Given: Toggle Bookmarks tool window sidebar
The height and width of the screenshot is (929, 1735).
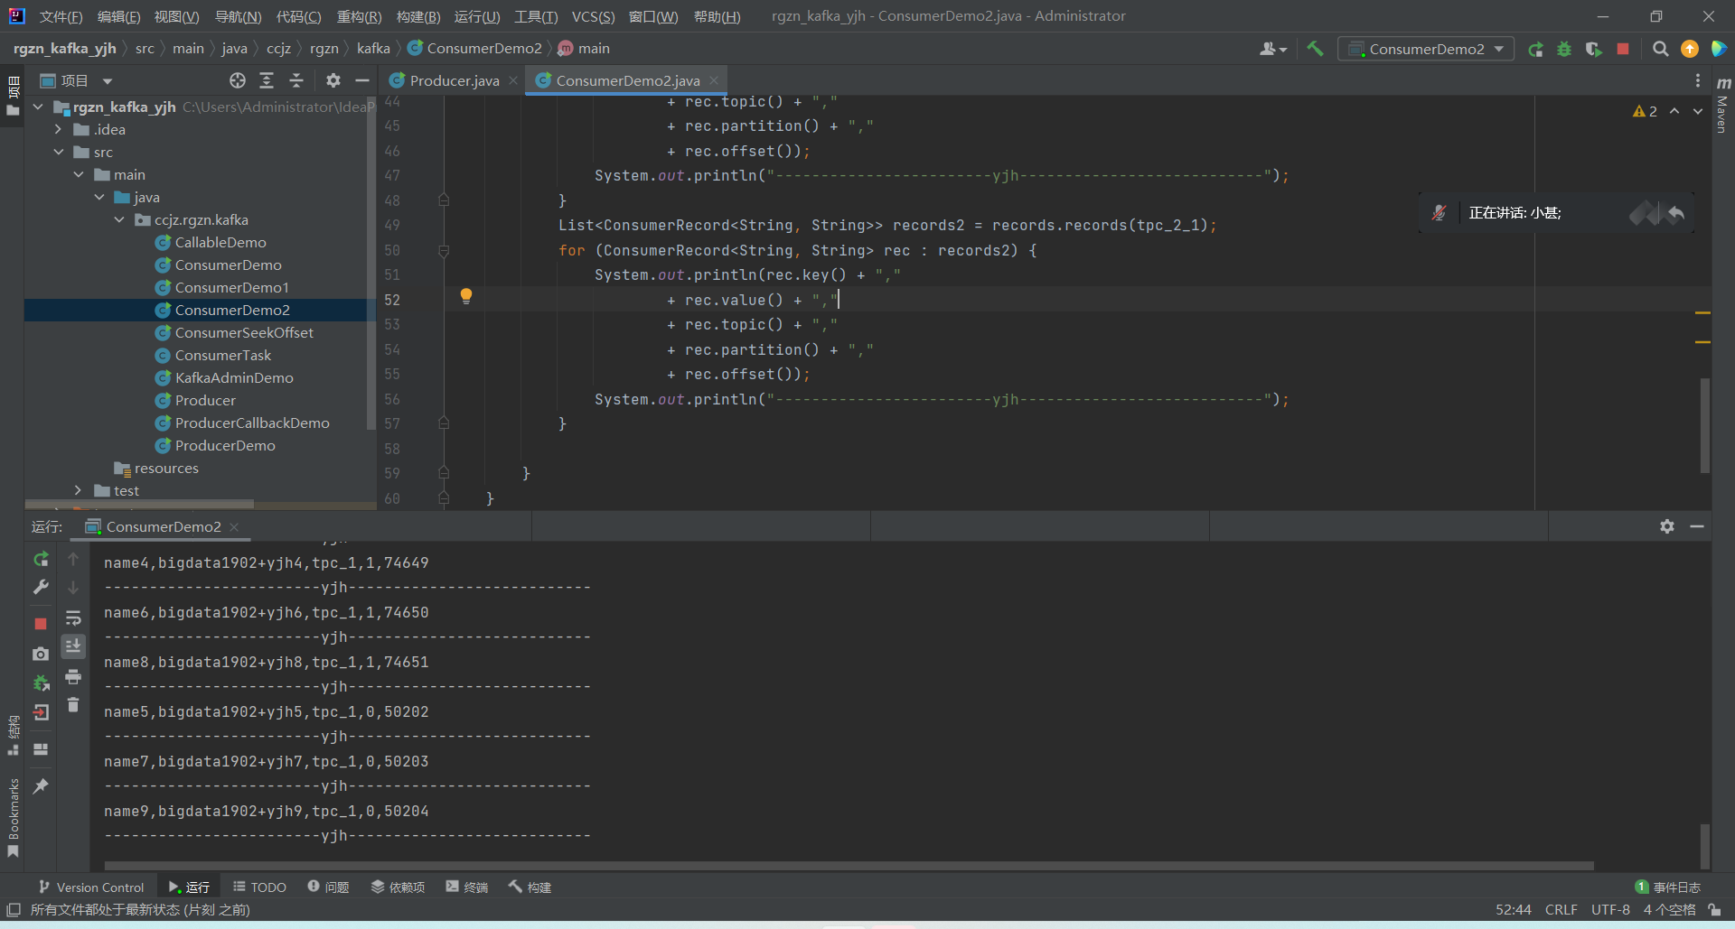Looking at the screenshot, I should [x=13, y=817].
